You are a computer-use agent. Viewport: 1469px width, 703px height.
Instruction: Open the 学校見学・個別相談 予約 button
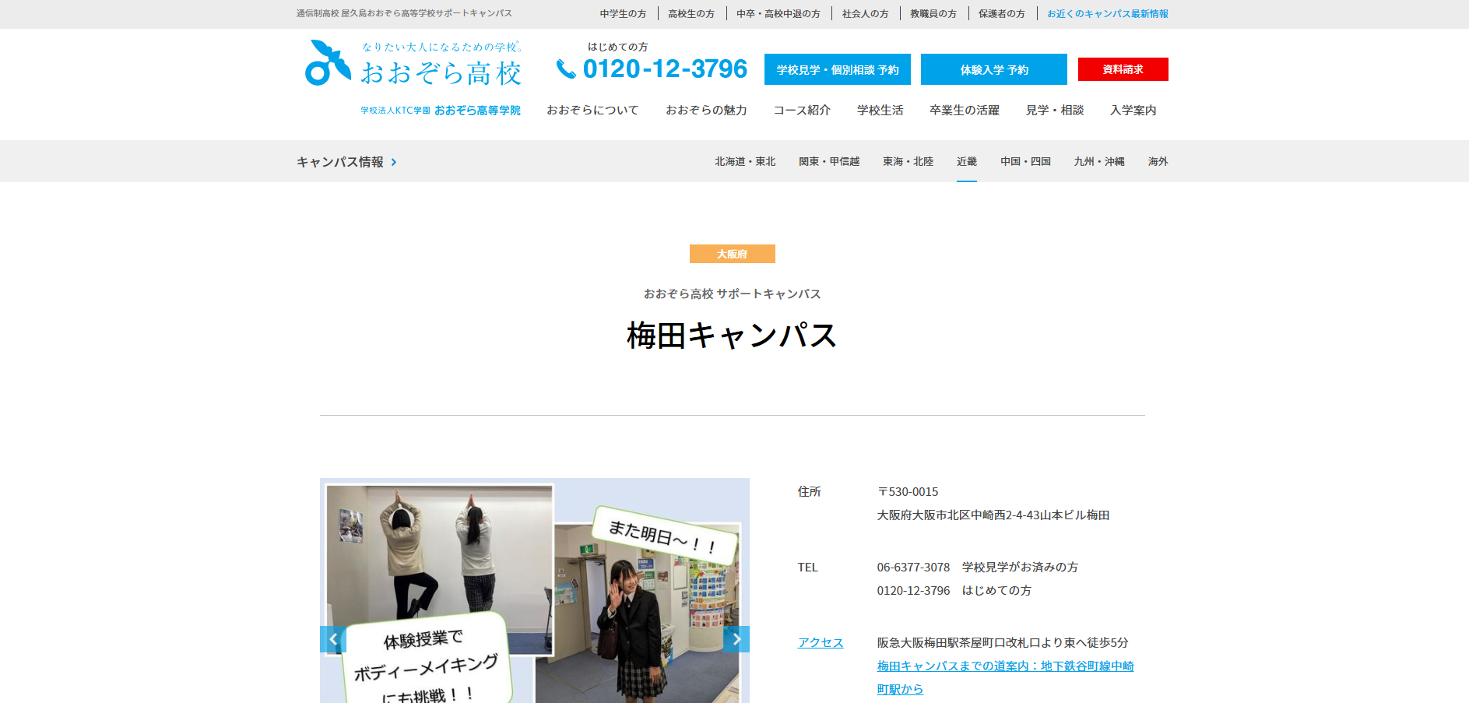pyautogui.click(x=837, y=69)
